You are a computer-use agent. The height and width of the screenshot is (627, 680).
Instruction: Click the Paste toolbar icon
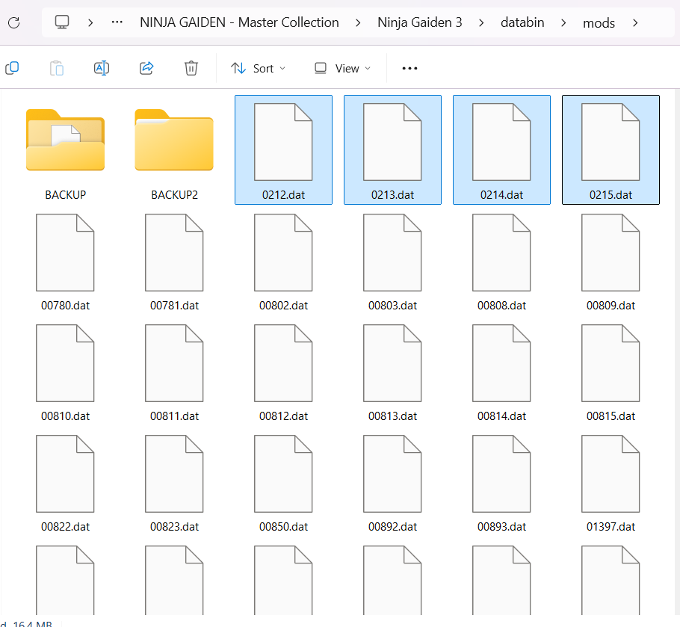coord(57,68)
